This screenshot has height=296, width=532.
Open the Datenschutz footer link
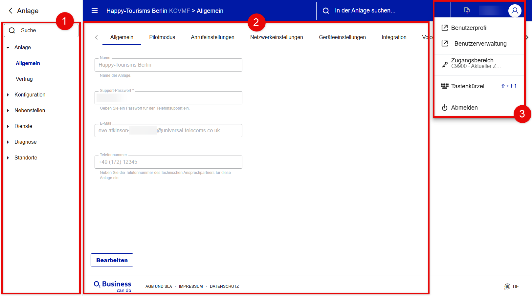coord(224,286)
